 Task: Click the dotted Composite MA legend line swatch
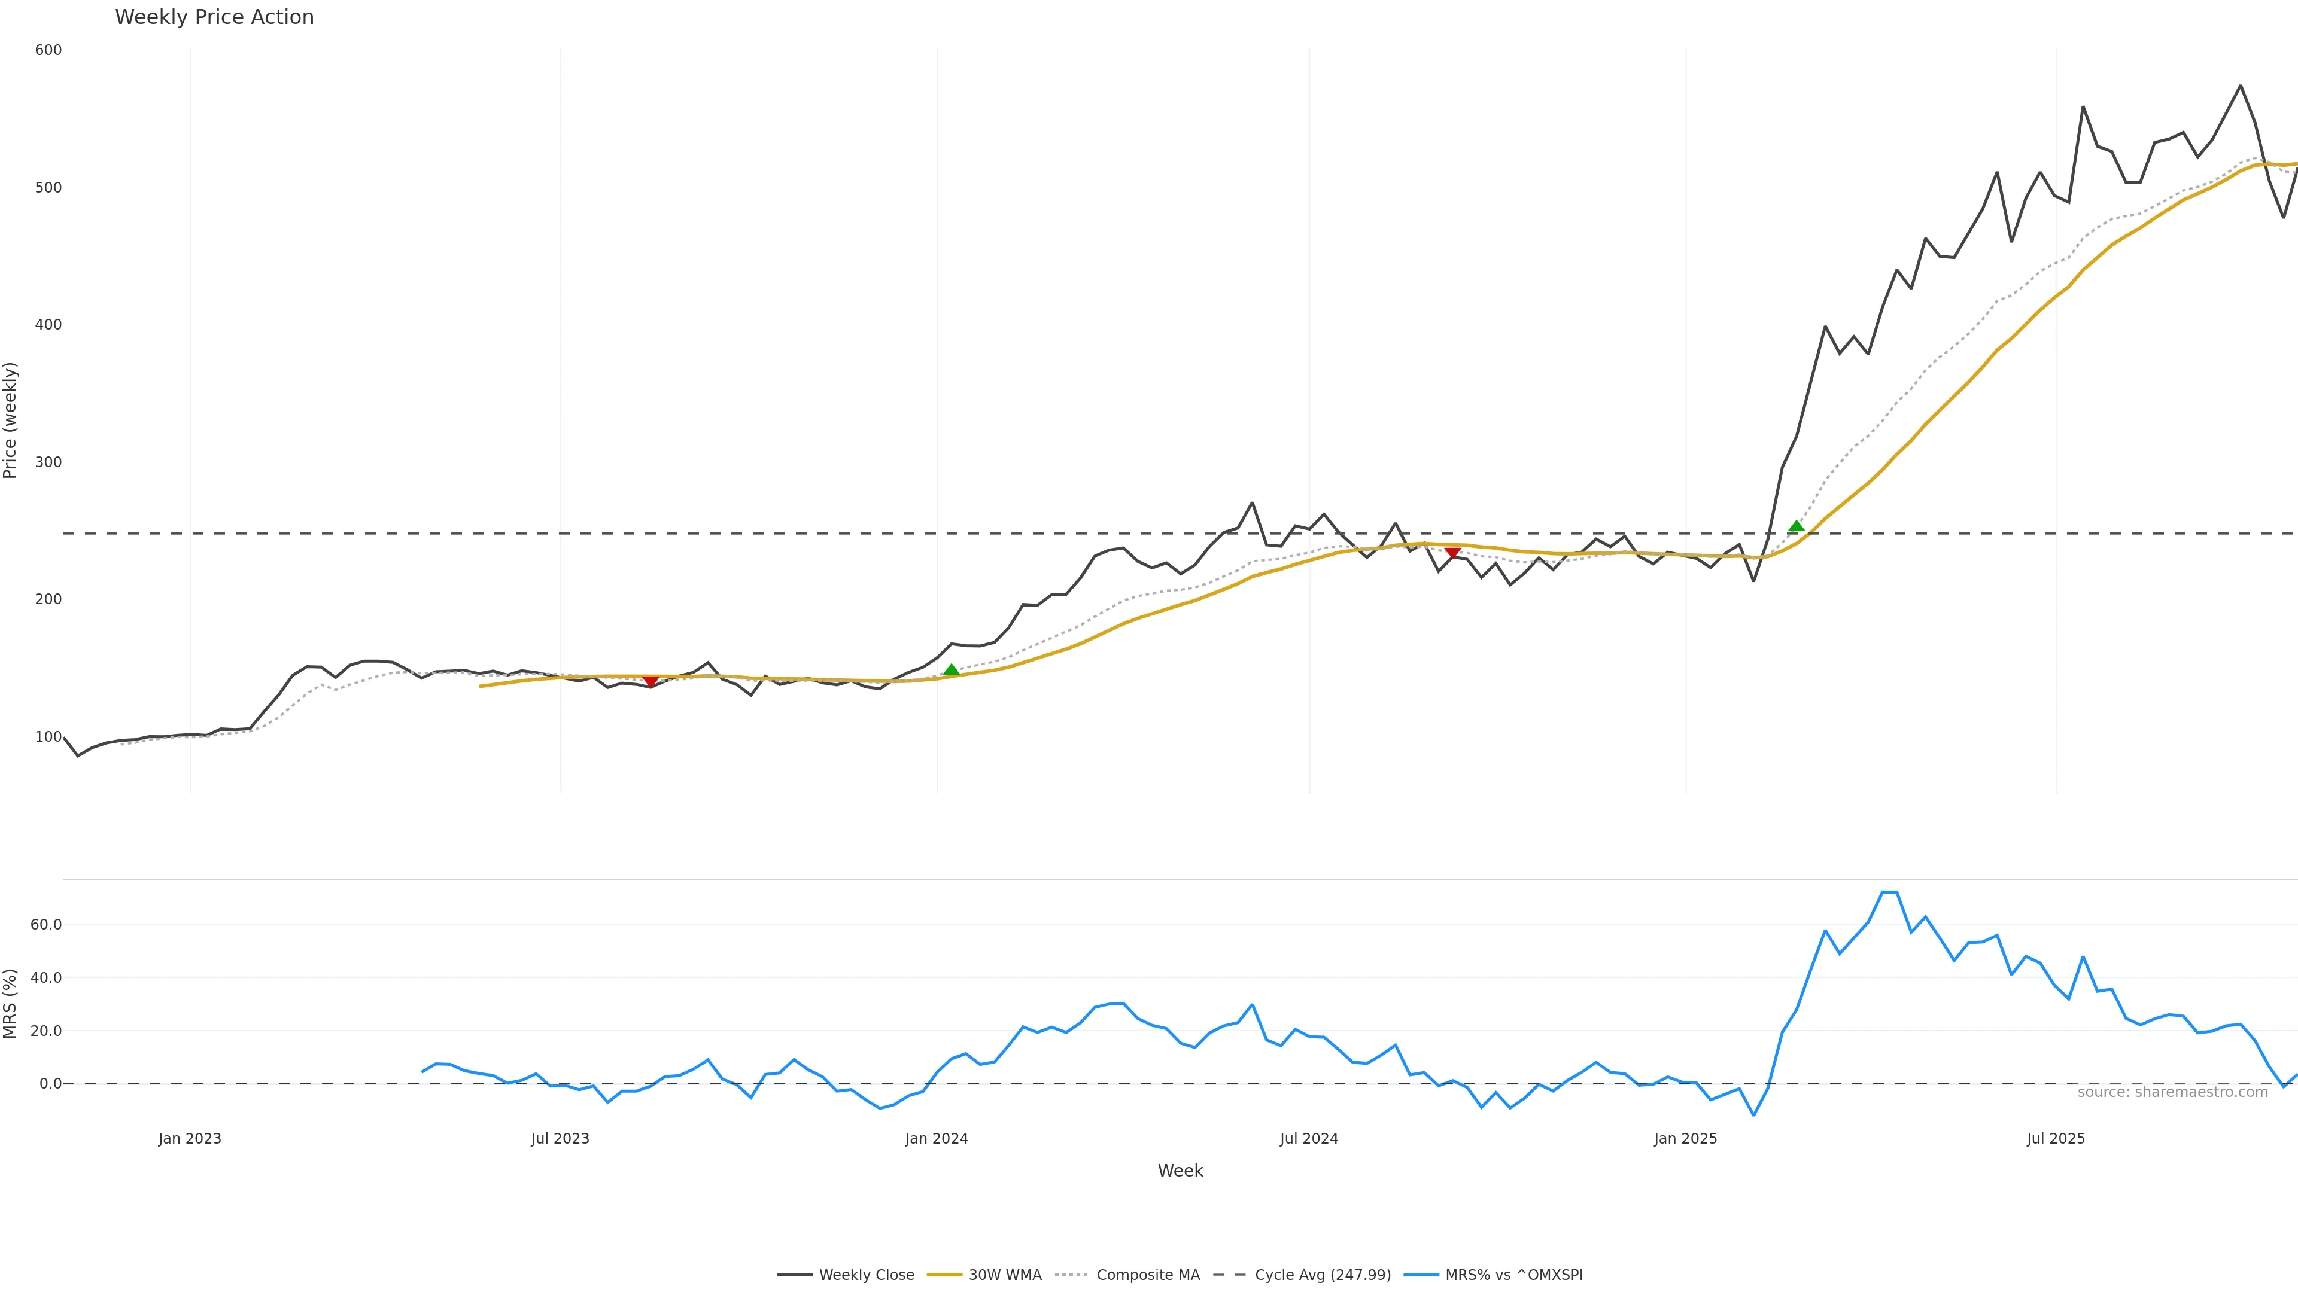1071,1275
